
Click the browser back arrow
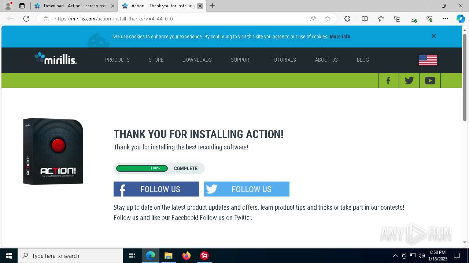pos(10,19)
